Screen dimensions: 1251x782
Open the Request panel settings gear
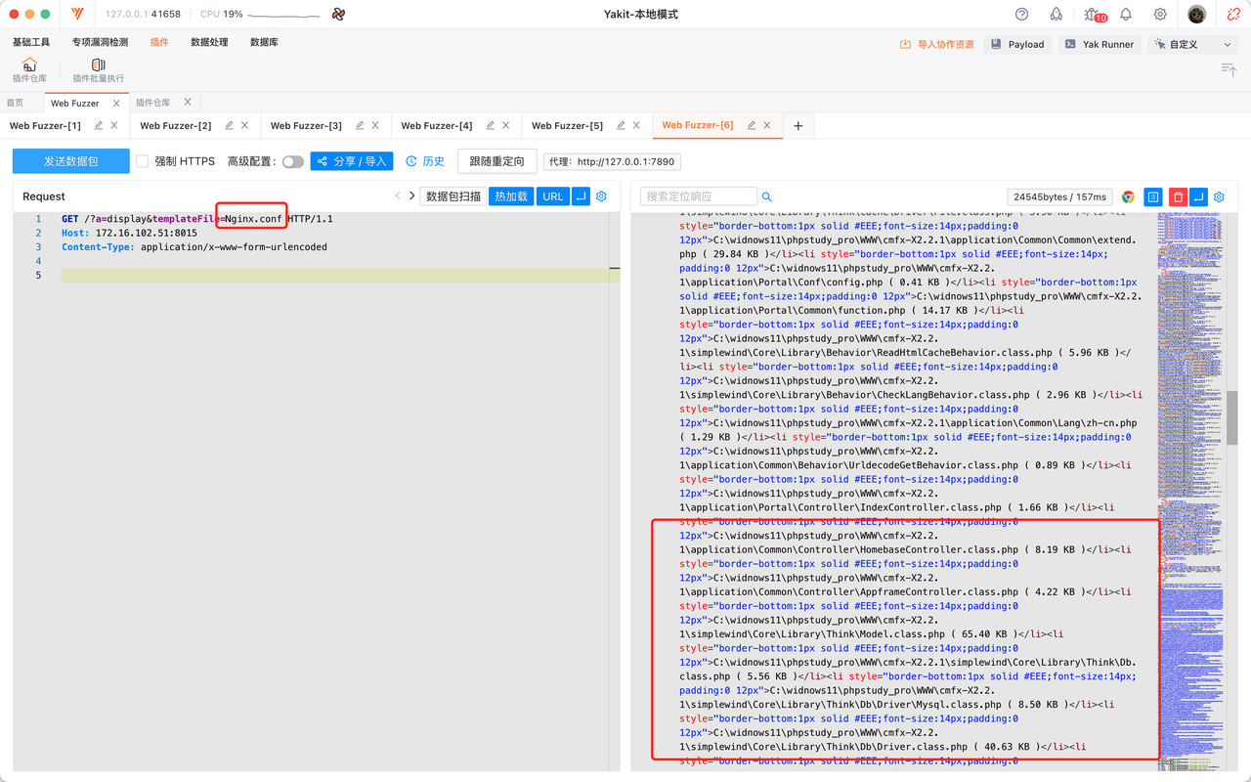click(601, 196)
